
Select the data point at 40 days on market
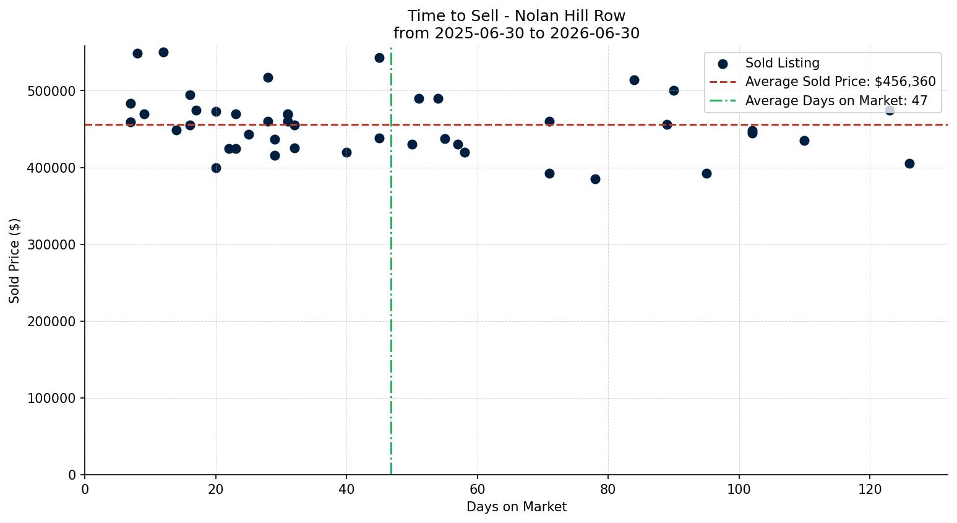click(346, 152)
